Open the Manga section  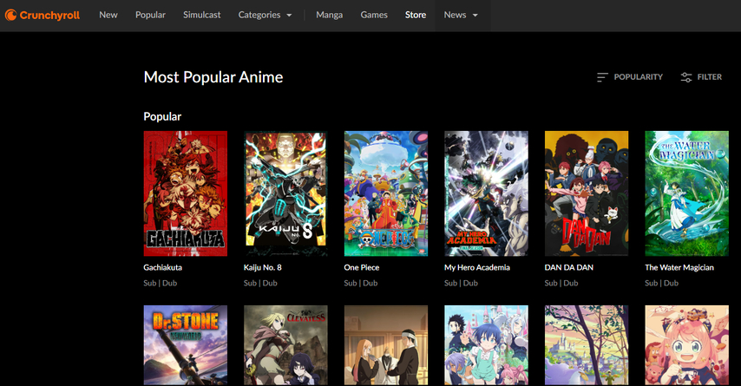pyautogui.click(x=330, y=15)
